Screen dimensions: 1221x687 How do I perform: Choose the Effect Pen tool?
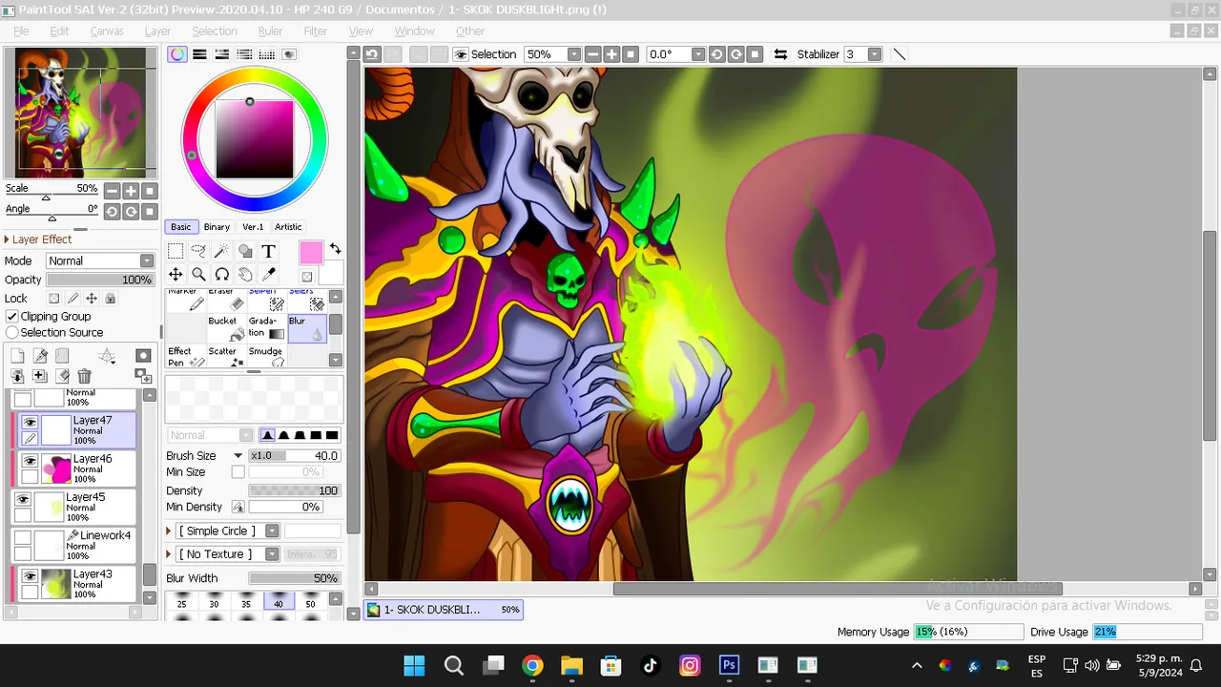click(186, 356)
